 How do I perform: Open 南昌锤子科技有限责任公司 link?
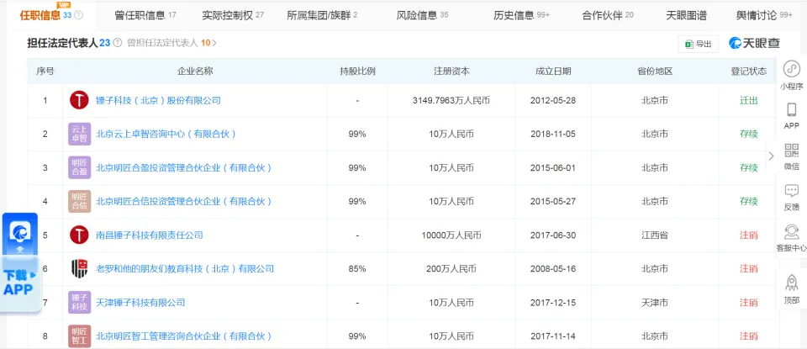(149, 235)
